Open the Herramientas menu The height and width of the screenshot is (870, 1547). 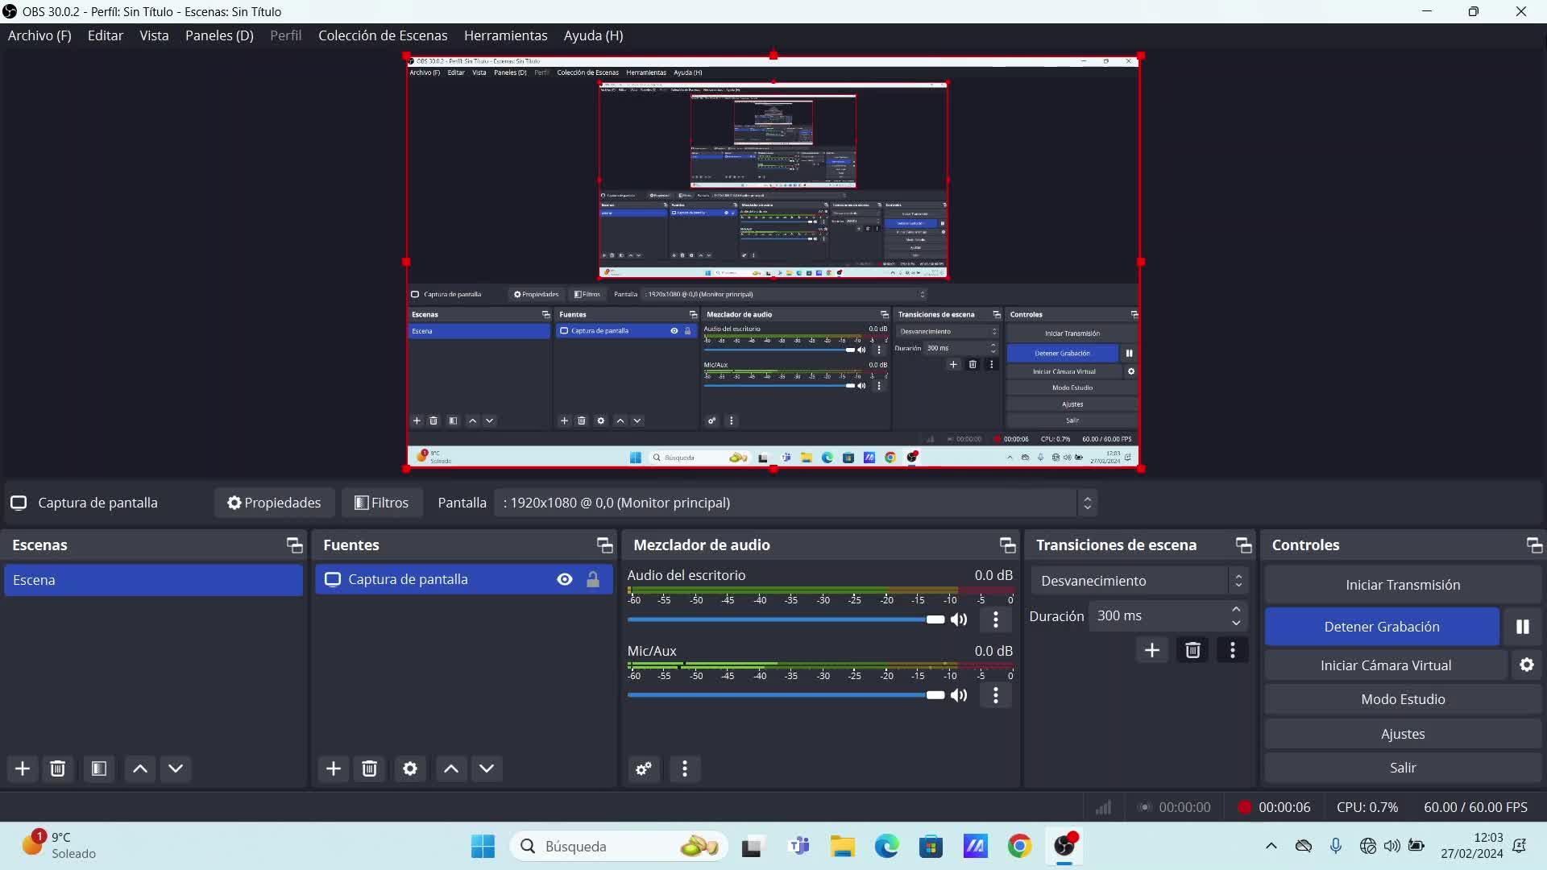click(x=505, y=35)
